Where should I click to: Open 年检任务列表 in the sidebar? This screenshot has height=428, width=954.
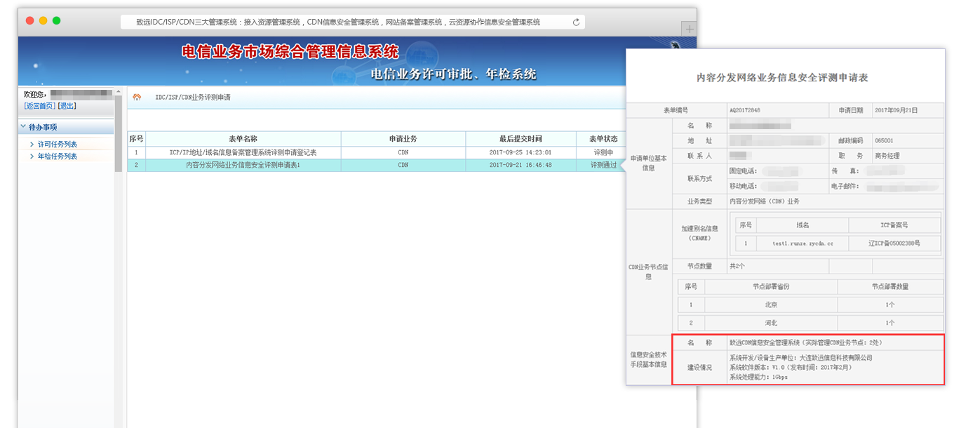[58, 156]
